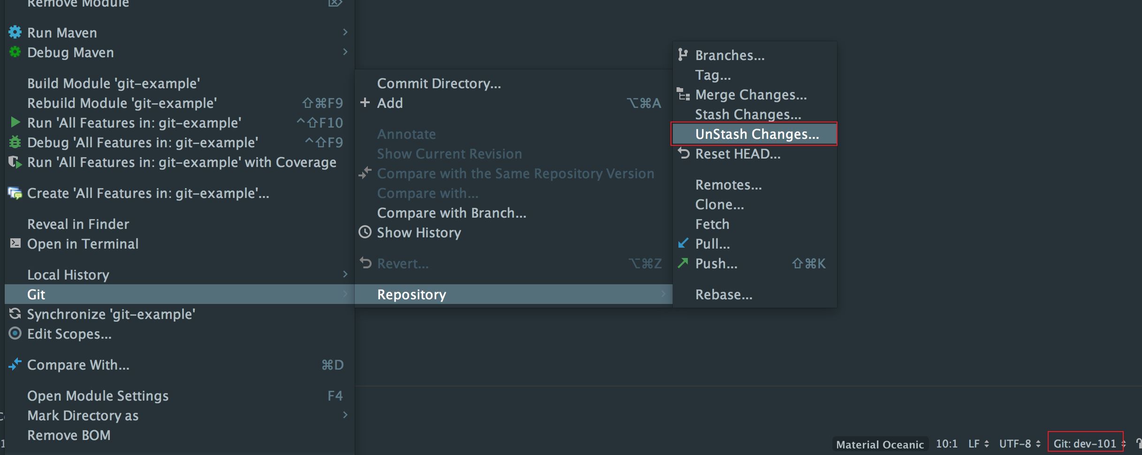The height and width of the screenshot is (455, 1142).
Task: Click the Run with Coverage icon
Action: 15,162
